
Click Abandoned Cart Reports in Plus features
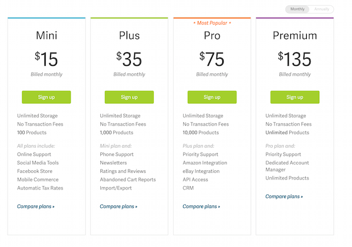[128, 180]
